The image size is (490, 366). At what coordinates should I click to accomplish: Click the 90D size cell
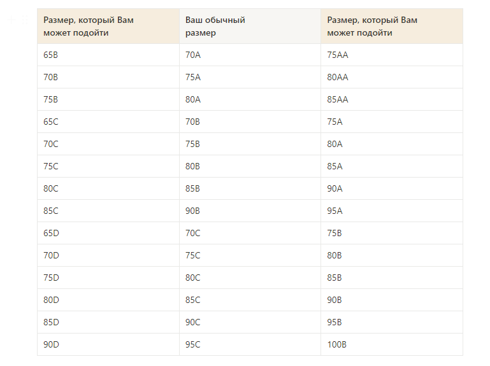[x=108, y=344]
